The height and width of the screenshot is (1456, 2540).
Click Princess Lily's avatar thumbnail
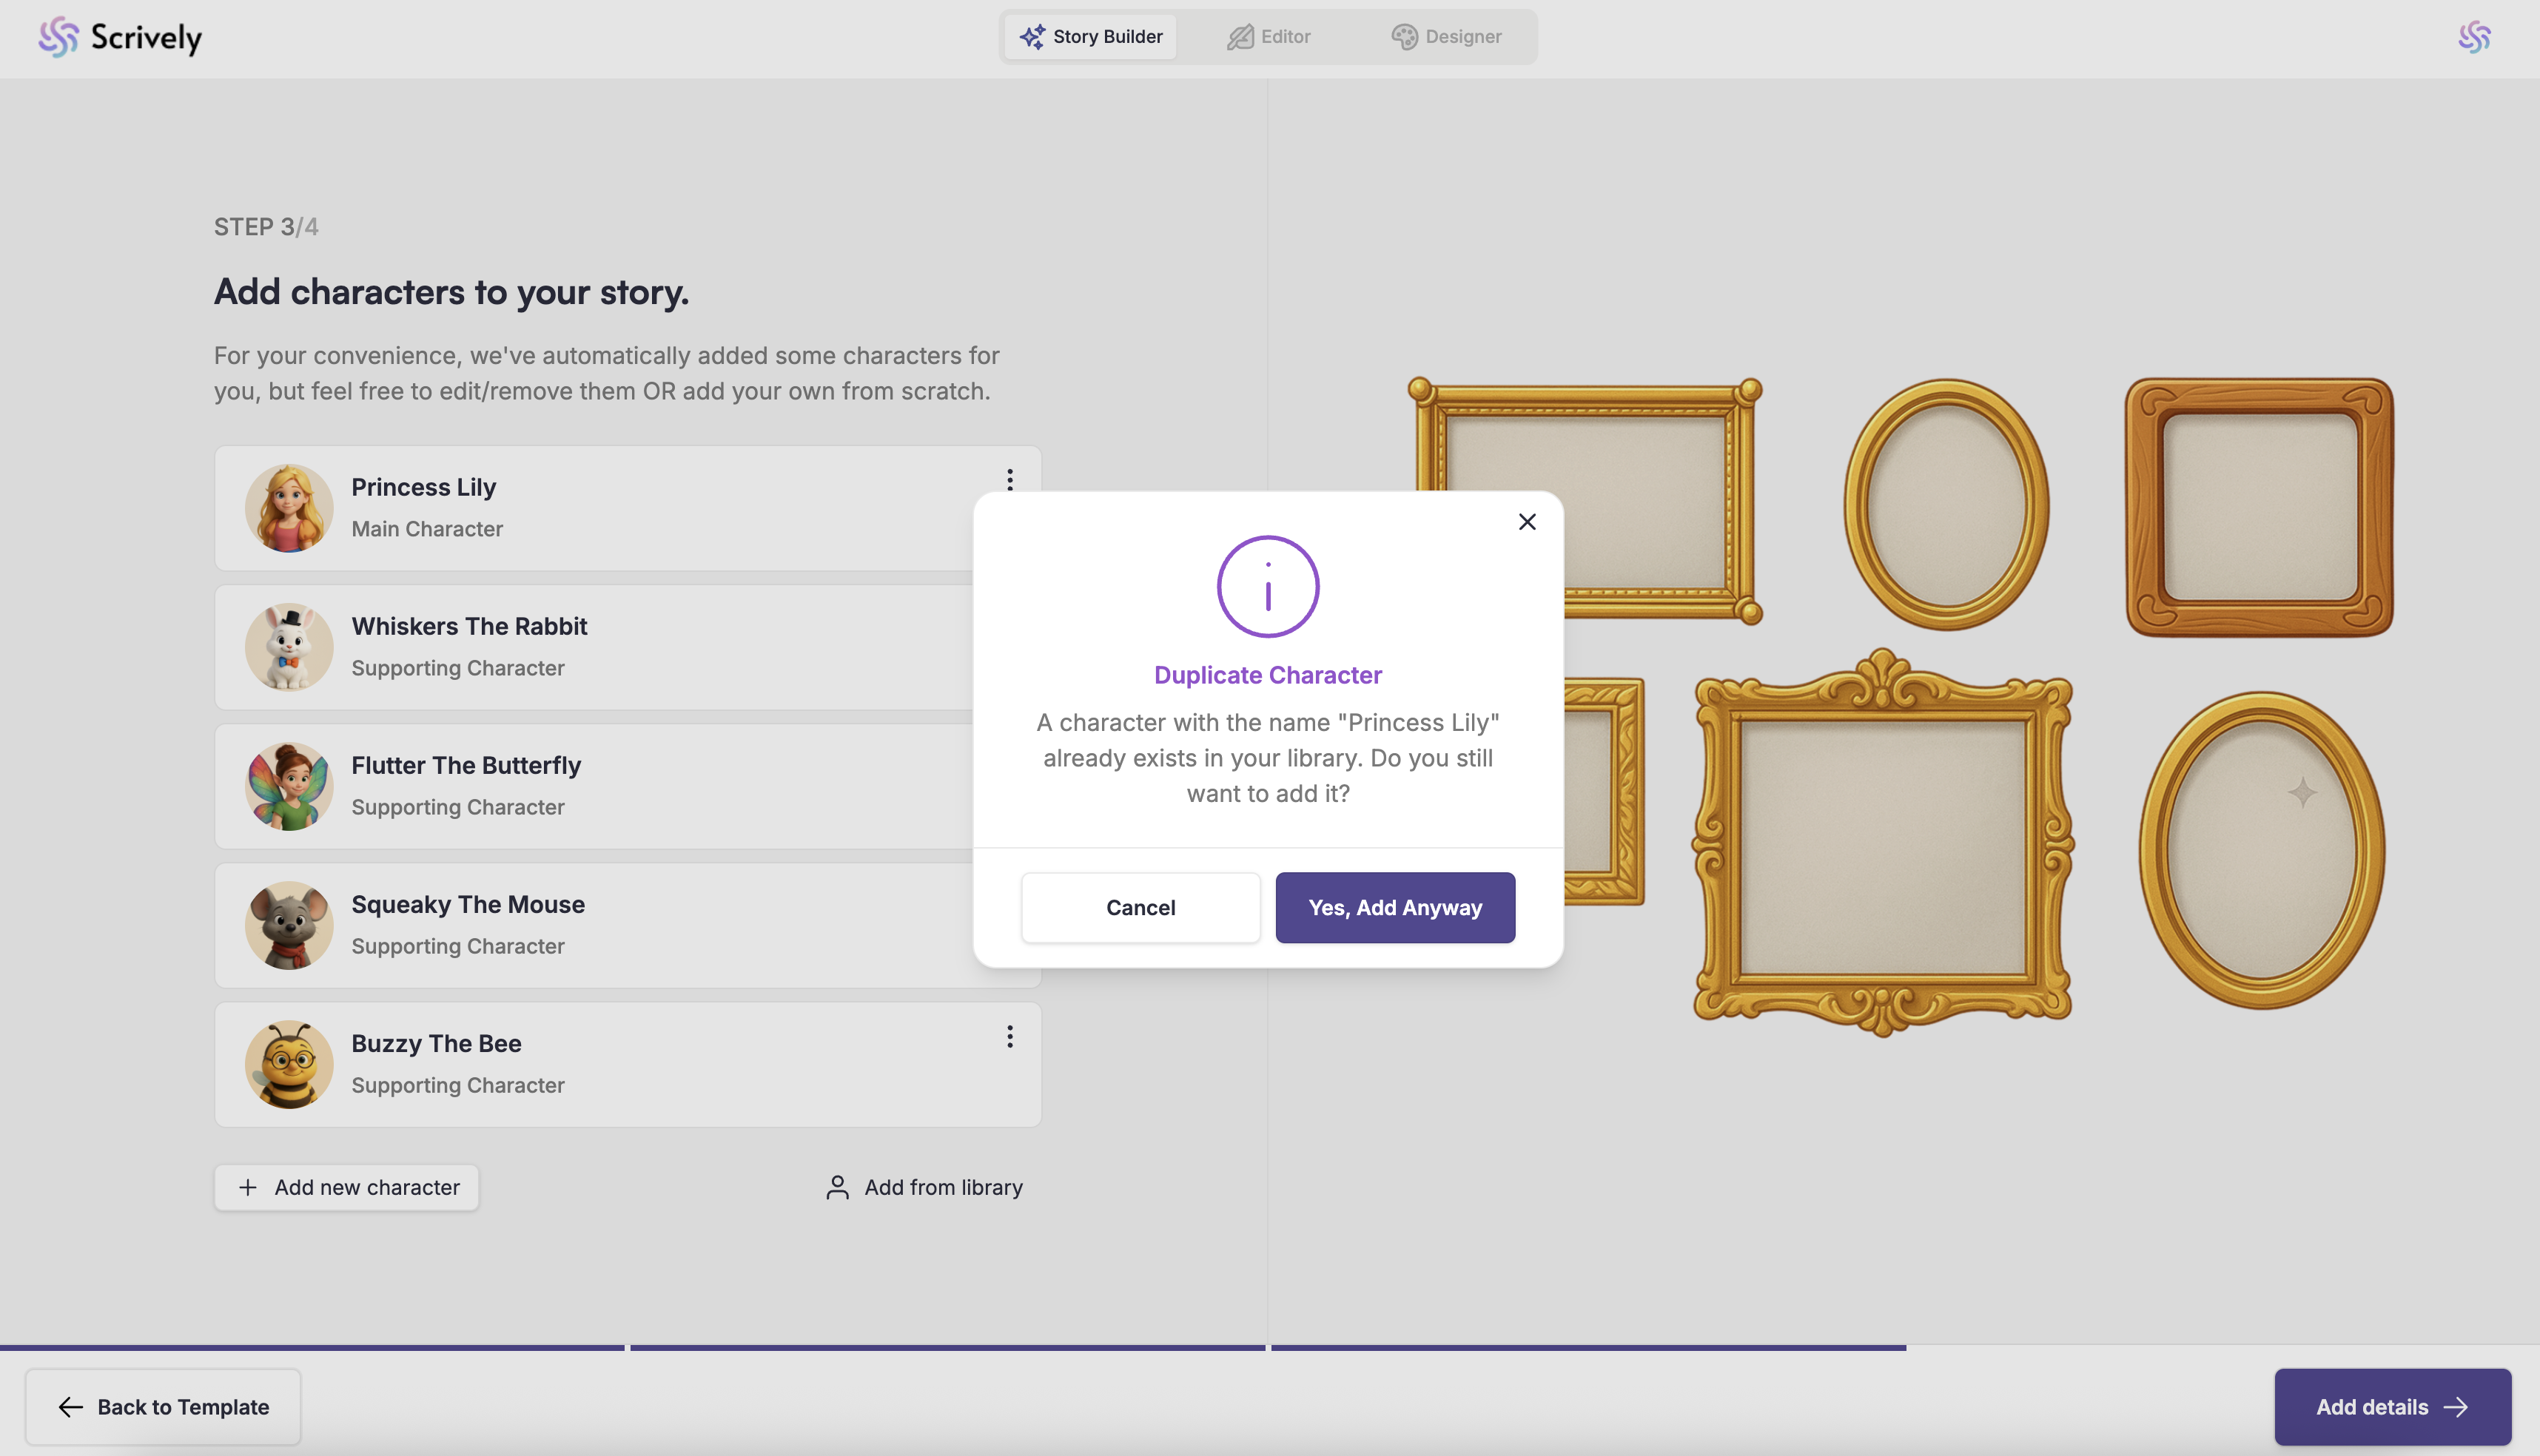pos(289,508)
